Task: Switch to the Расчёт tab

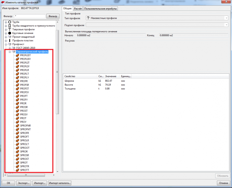Action: click(x=78, y=9)
